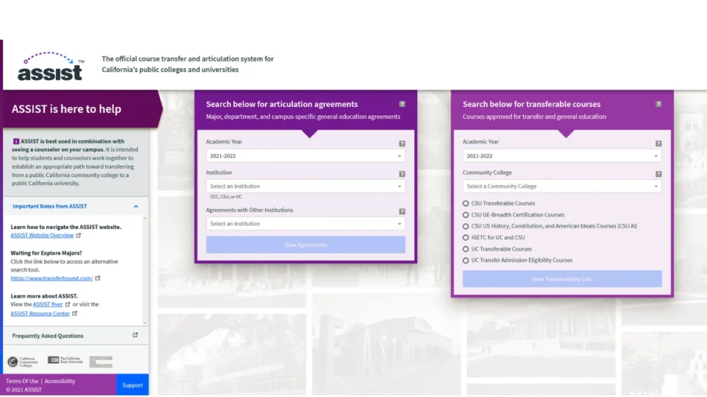Image resolution: width=707 pixels, height=397 pixels.
Task: Click help icon next to Institution label
Action: [402, 174]
